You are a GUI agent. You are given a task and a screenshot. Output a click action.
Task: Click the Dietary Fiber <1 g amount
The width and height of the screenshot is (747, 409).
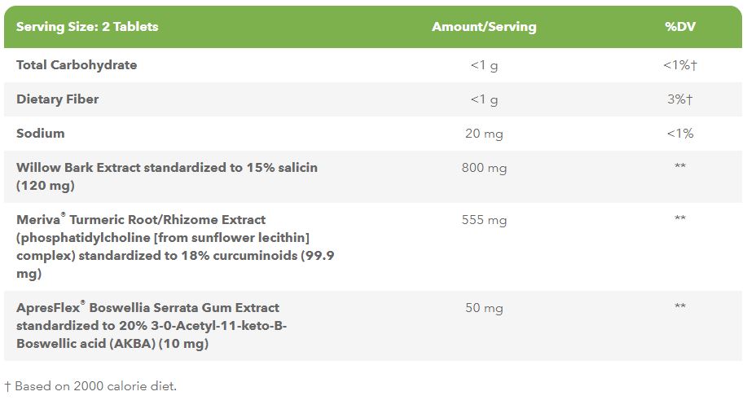point(484,99)
